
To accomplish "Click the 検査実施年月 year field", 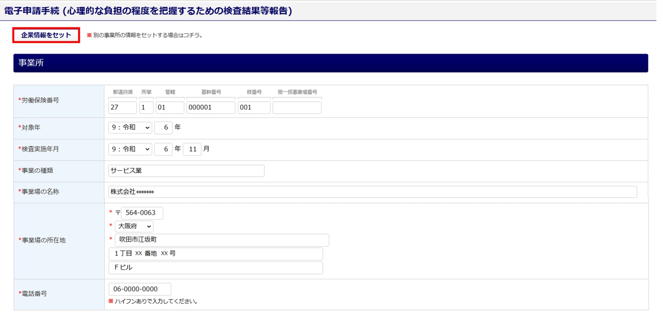I will click(163, 149).
